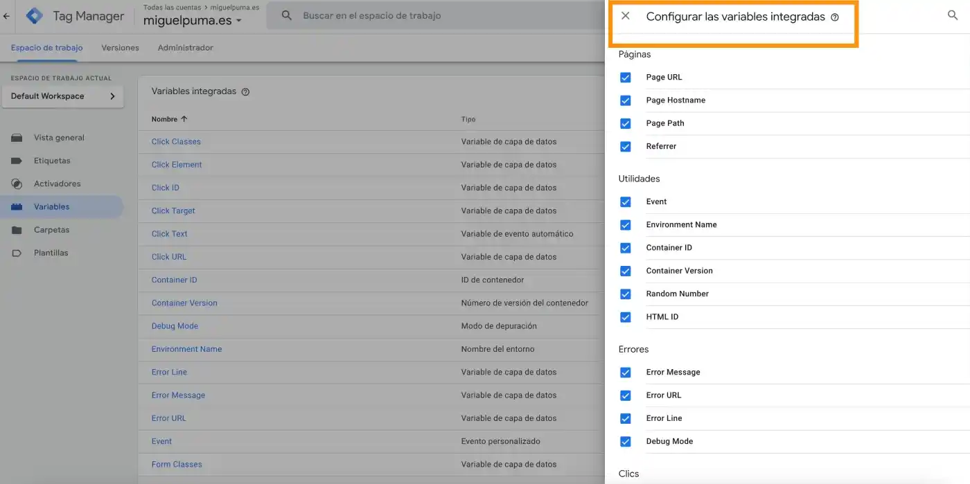Open Carpetas in the sidebar
Viewport: 970px width, 484px height.
(x=51, y=230)
